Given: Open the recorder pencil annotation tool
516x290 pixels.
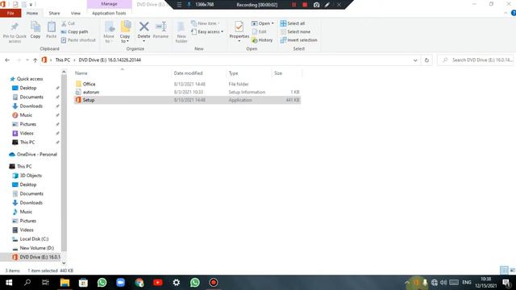Looking at the screenshot, I should coord(327,5).
